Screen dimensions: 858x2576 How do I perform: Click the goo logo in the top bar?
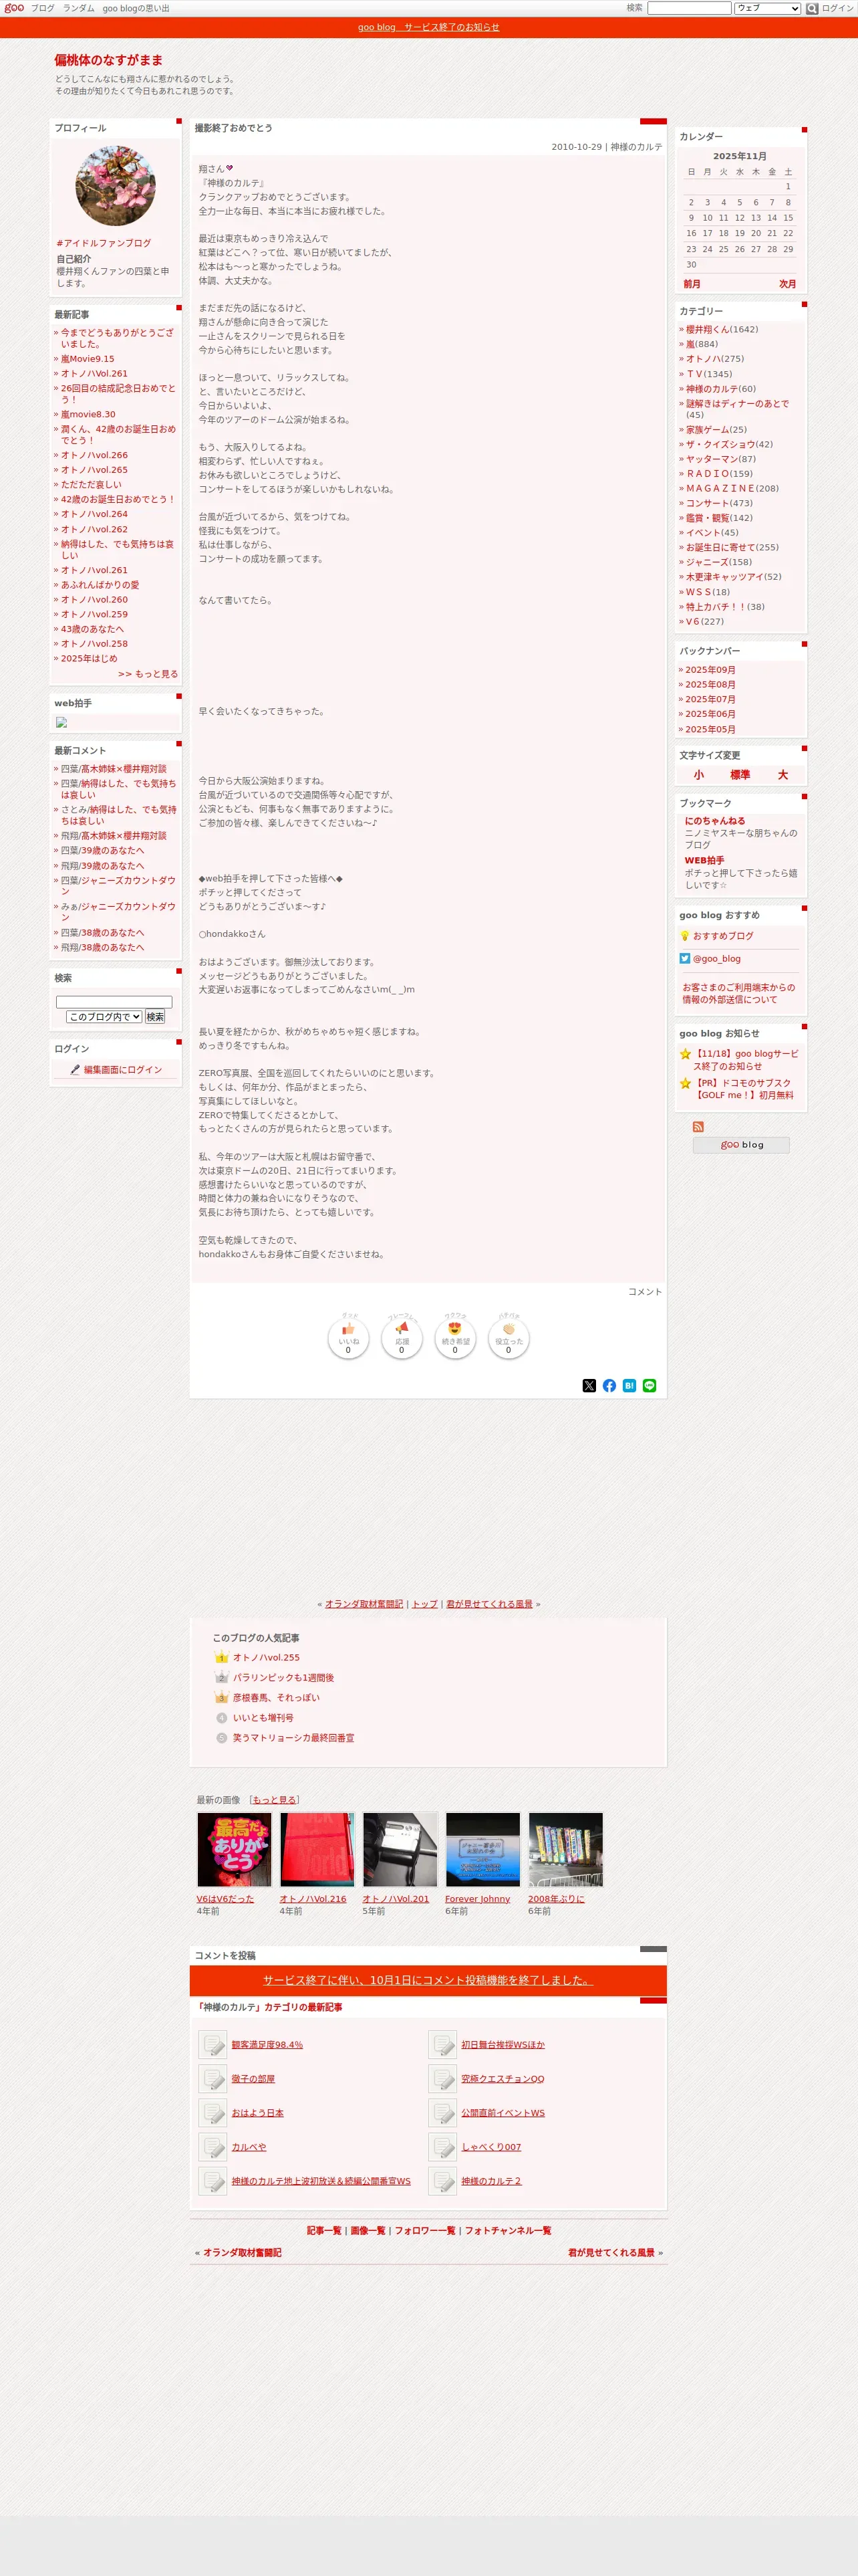tap(14, 8)
